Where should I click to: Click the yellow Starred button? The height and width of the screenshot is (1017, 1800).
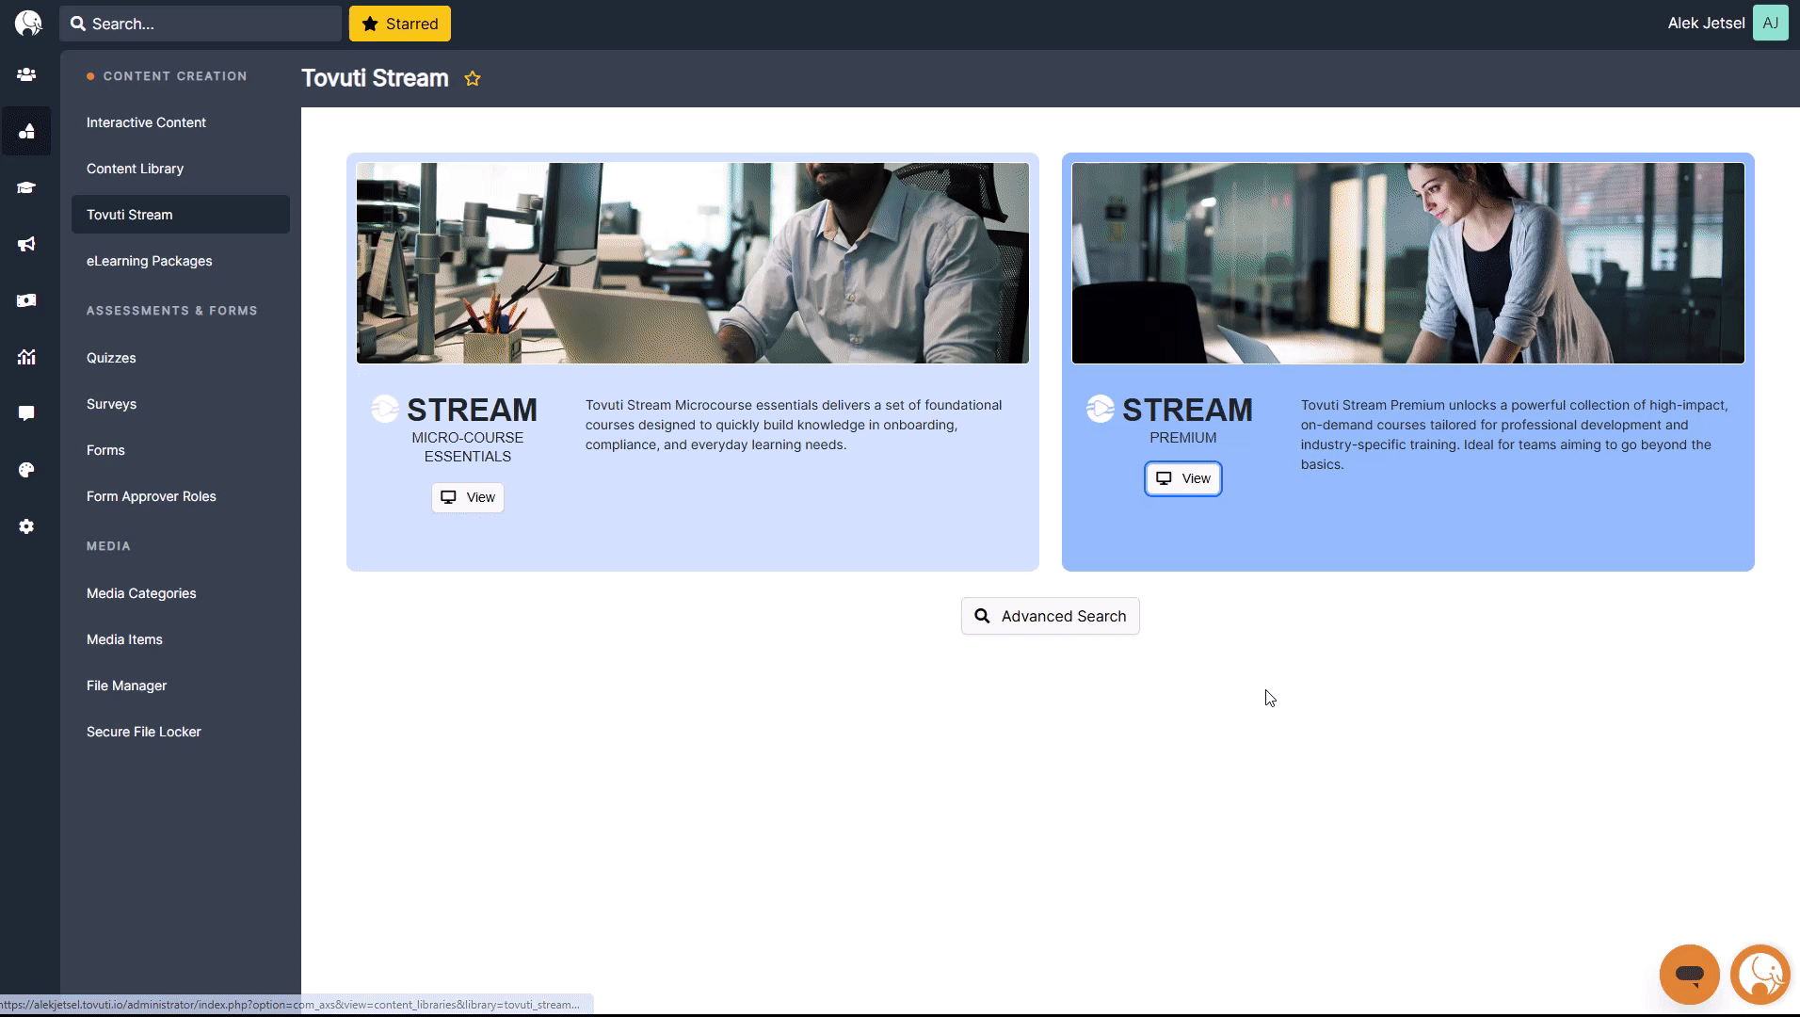tap(400, 24)
